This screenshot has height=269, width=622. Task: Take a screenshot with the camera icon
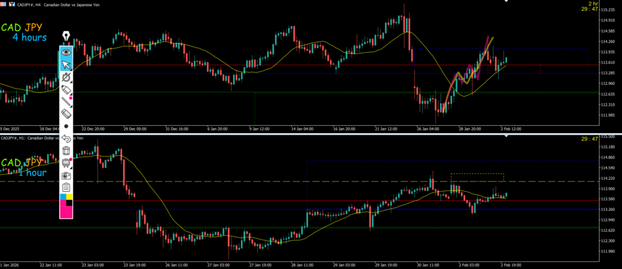(x=66, y=175)
